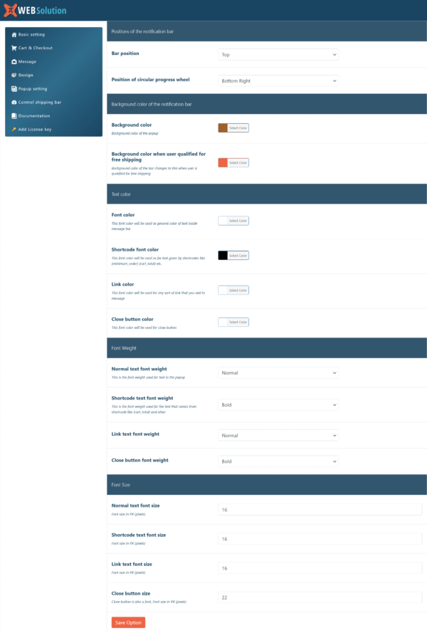Click the Add License key icon
This screenshot has height=633, width=427.
pyautogui.click(x=14, y=130)
